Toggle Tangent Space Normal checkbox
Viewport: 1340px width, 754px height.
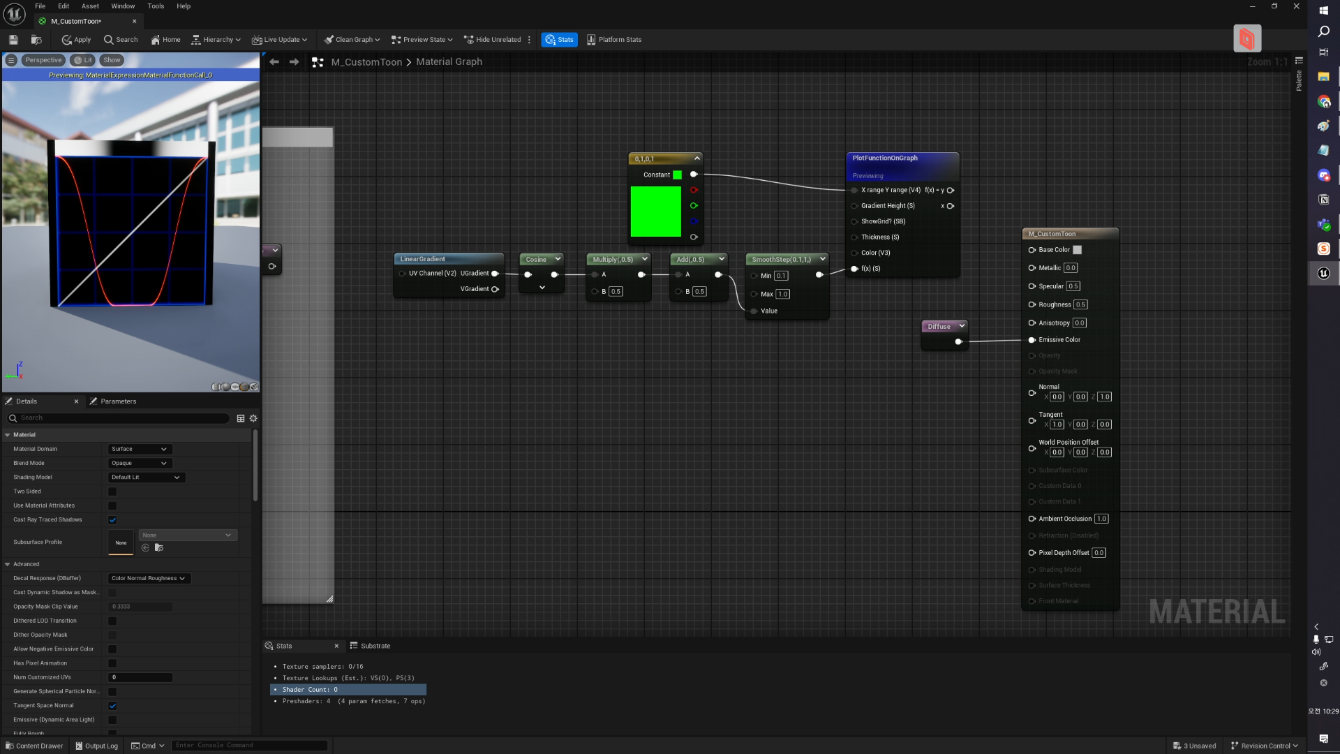click(x=112, y=706)
